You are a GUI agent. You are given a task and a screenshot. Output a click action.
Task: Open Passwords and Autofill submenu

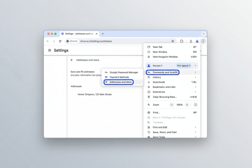click(172, 73)
